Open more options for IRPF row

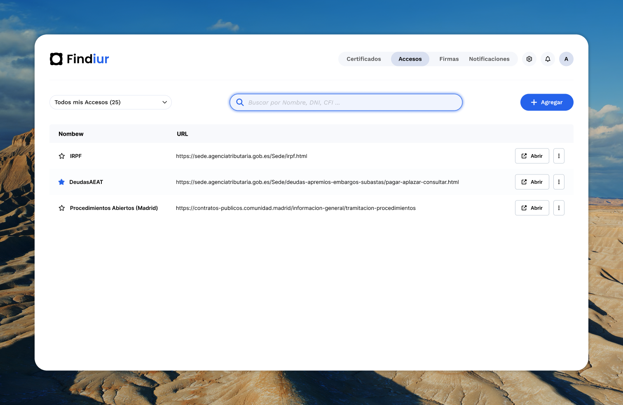[559, 156]
